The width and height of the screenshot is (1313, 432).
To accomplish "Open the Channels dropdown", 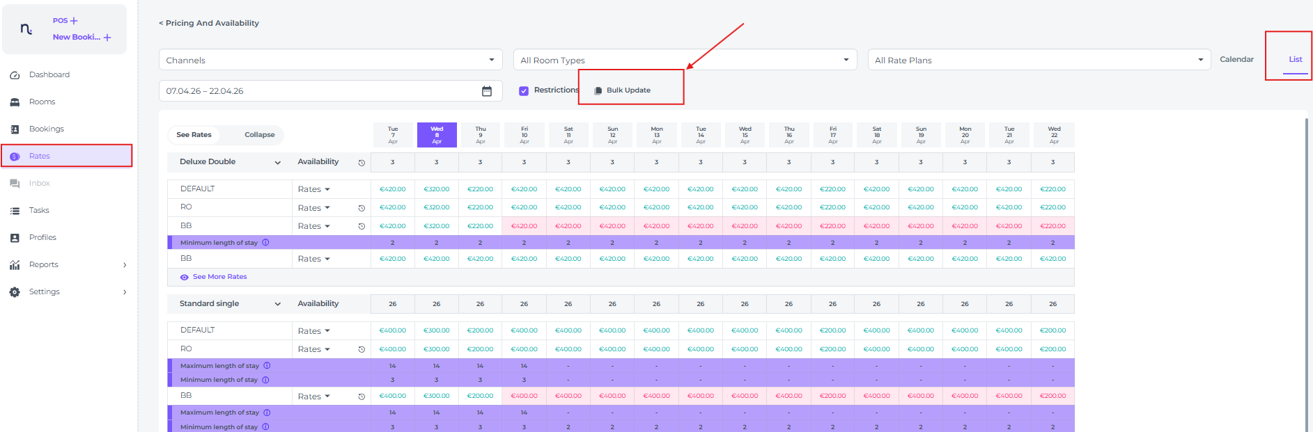I will [x=330, y=60].
